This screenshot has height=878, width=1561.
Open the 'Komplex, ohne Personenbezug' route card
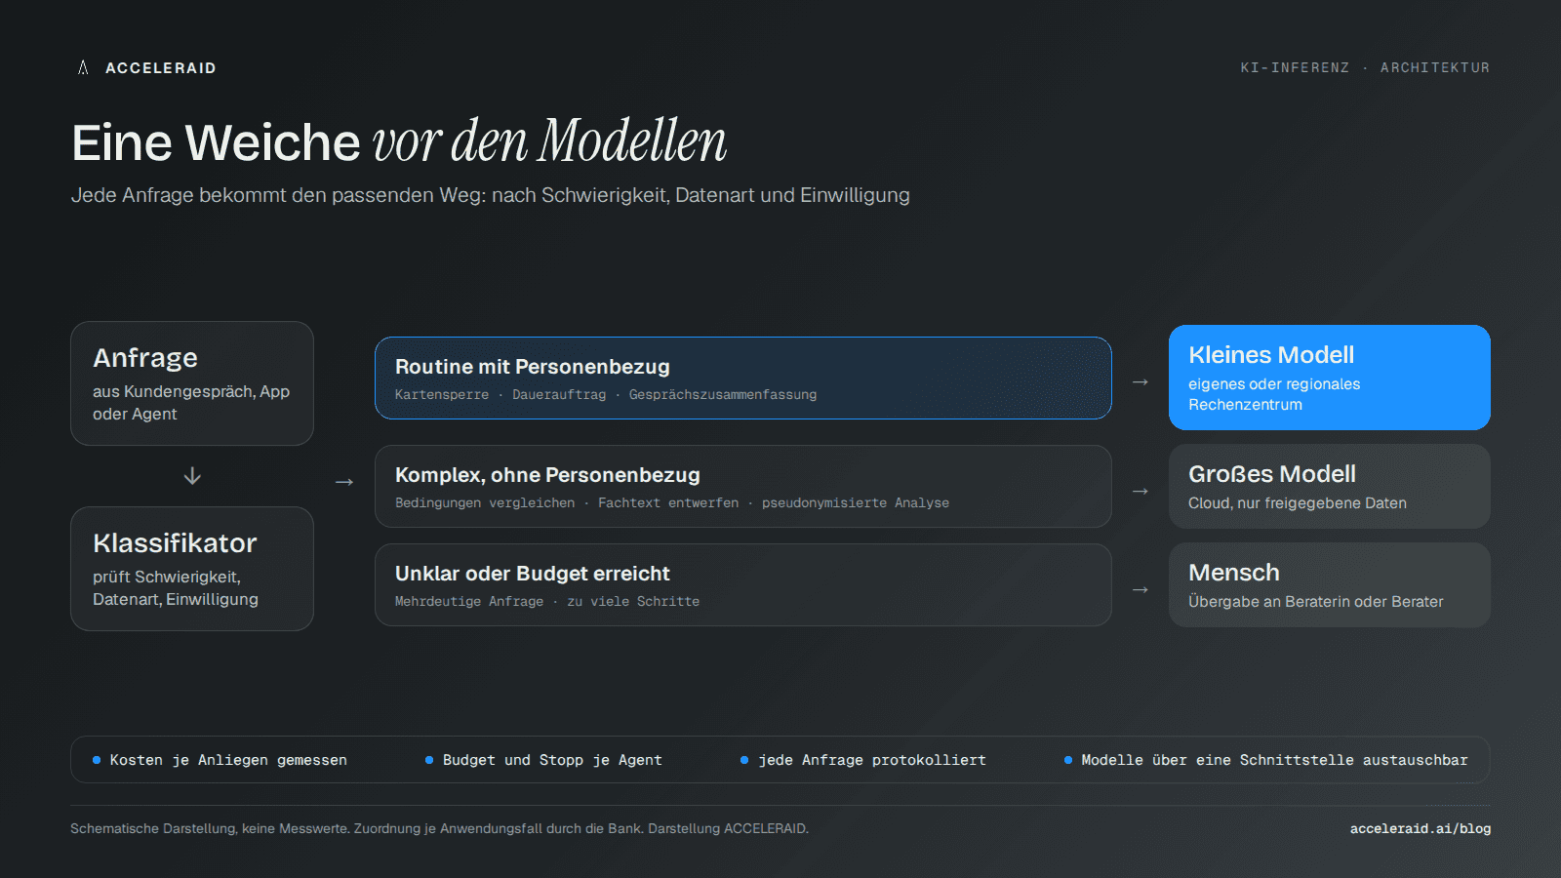point(743,487)
